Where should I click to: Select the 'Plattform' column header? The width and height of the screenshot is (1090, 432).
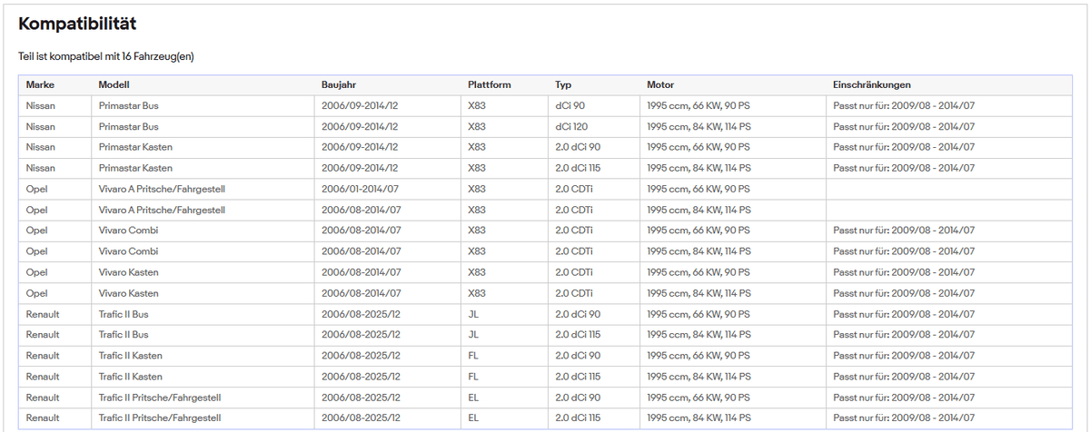click(489, 84)
